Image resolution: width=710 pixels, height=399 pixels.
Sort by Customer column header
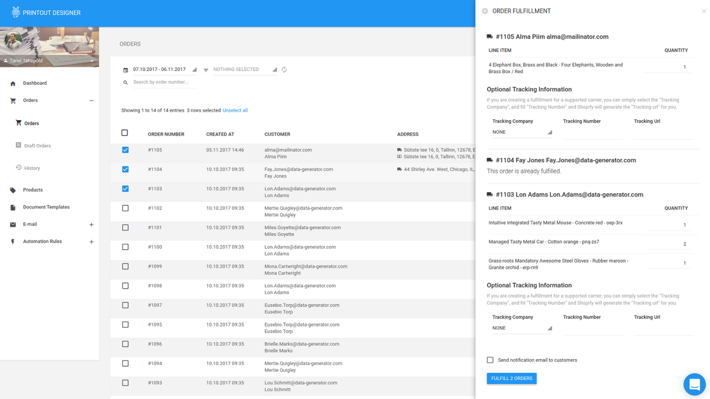click(277, 134)
